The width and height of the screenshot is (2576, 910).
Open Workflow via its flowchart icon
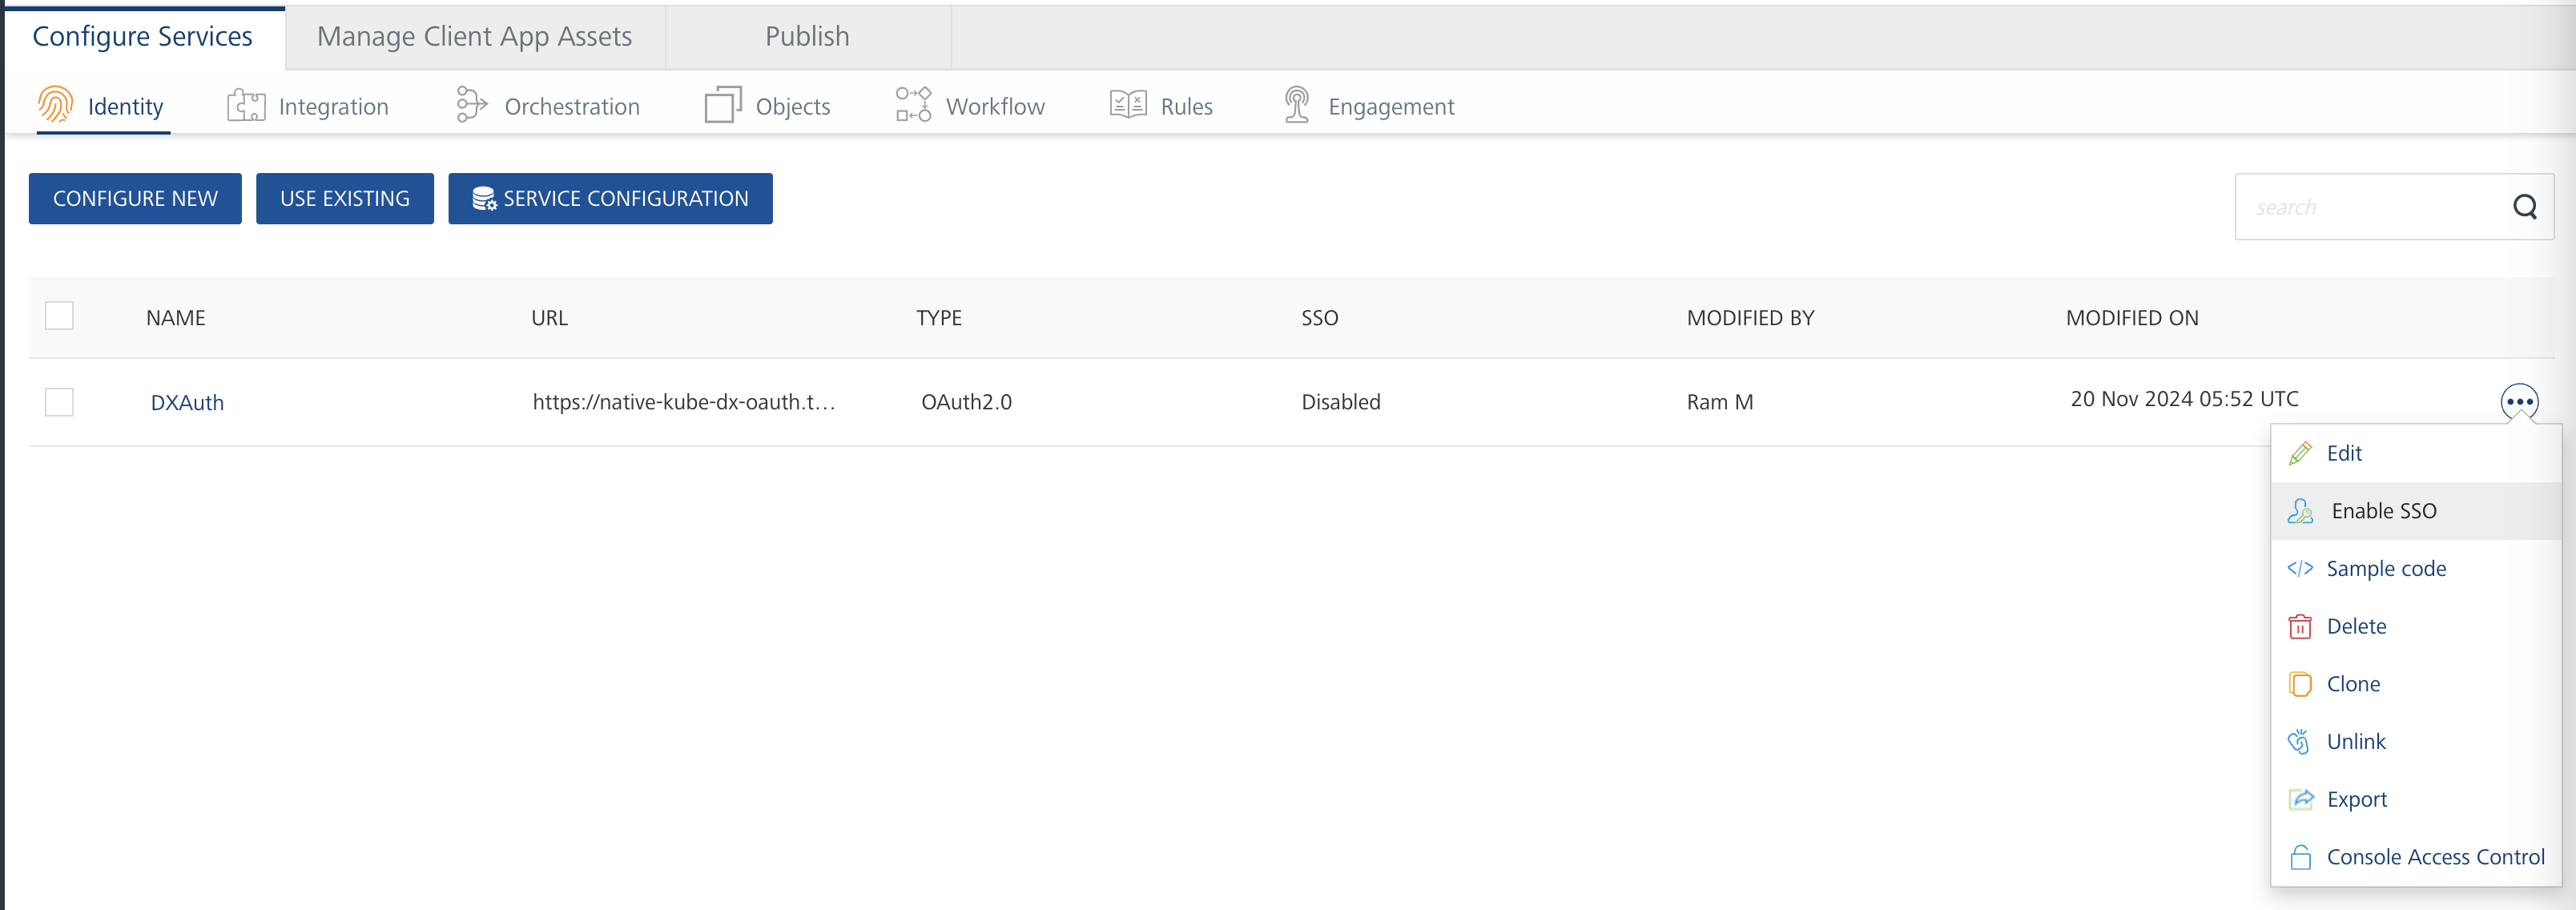(913, 105)
